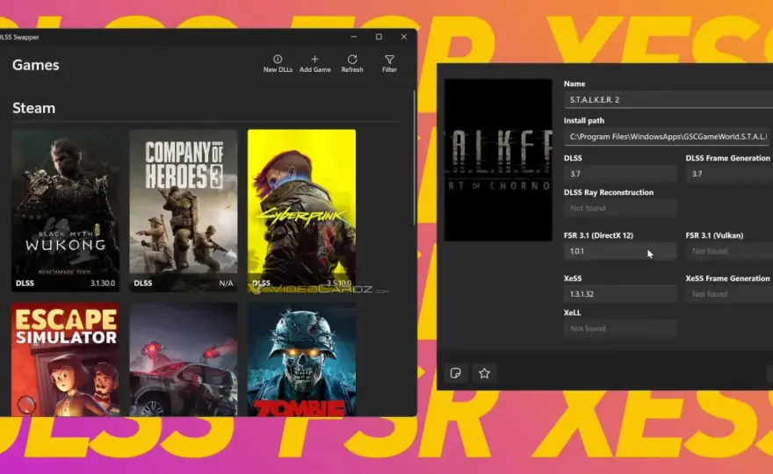Open the Cyberpunk 2077 game cover
Screen dimensions: 773x474
coord(301,211)
